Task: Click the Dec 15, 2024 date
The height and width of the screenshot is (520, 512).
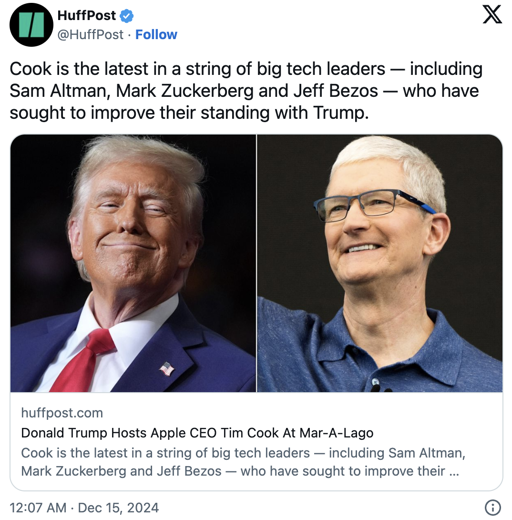Action: click(x=117, y=508)
